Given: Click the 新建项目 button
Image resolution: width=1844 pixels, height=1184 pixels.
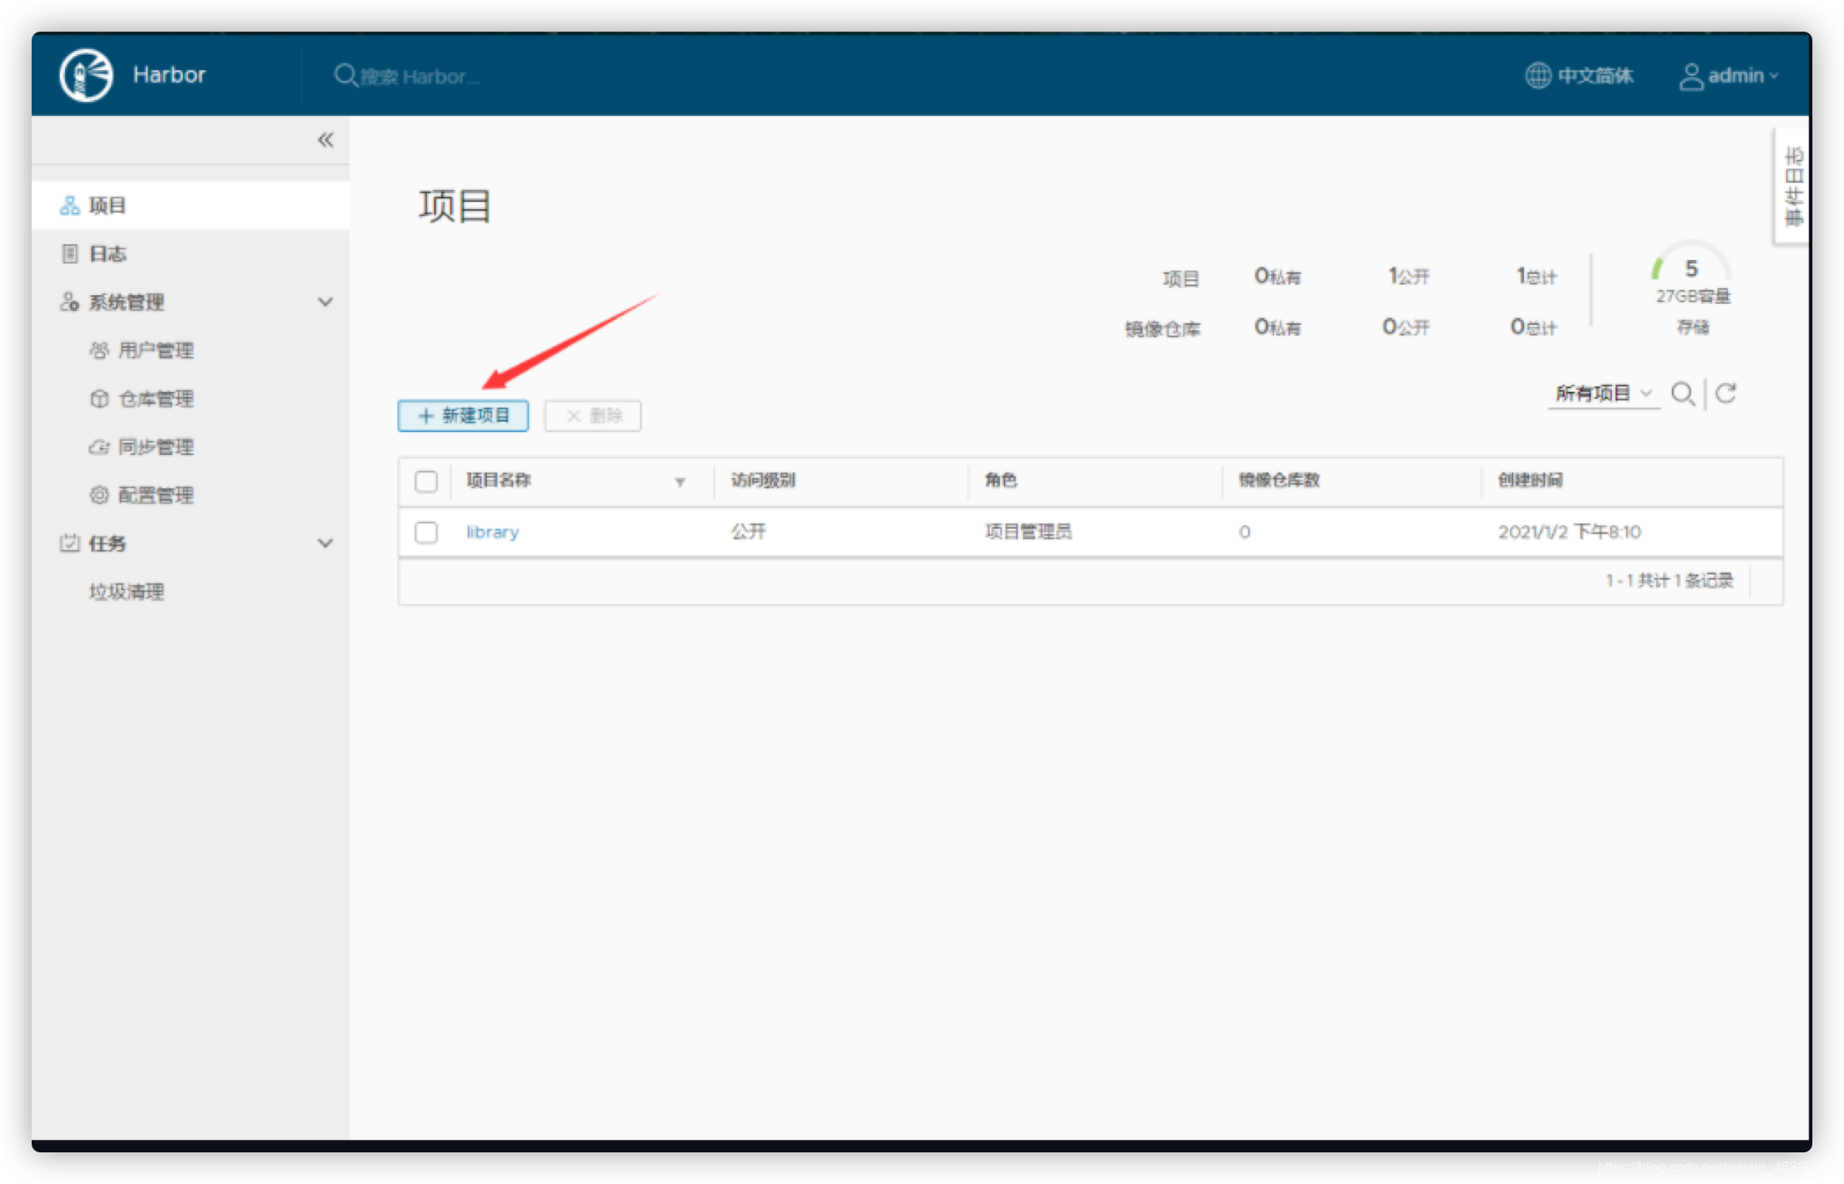Looking at the screenshot, I should (463, 415).
